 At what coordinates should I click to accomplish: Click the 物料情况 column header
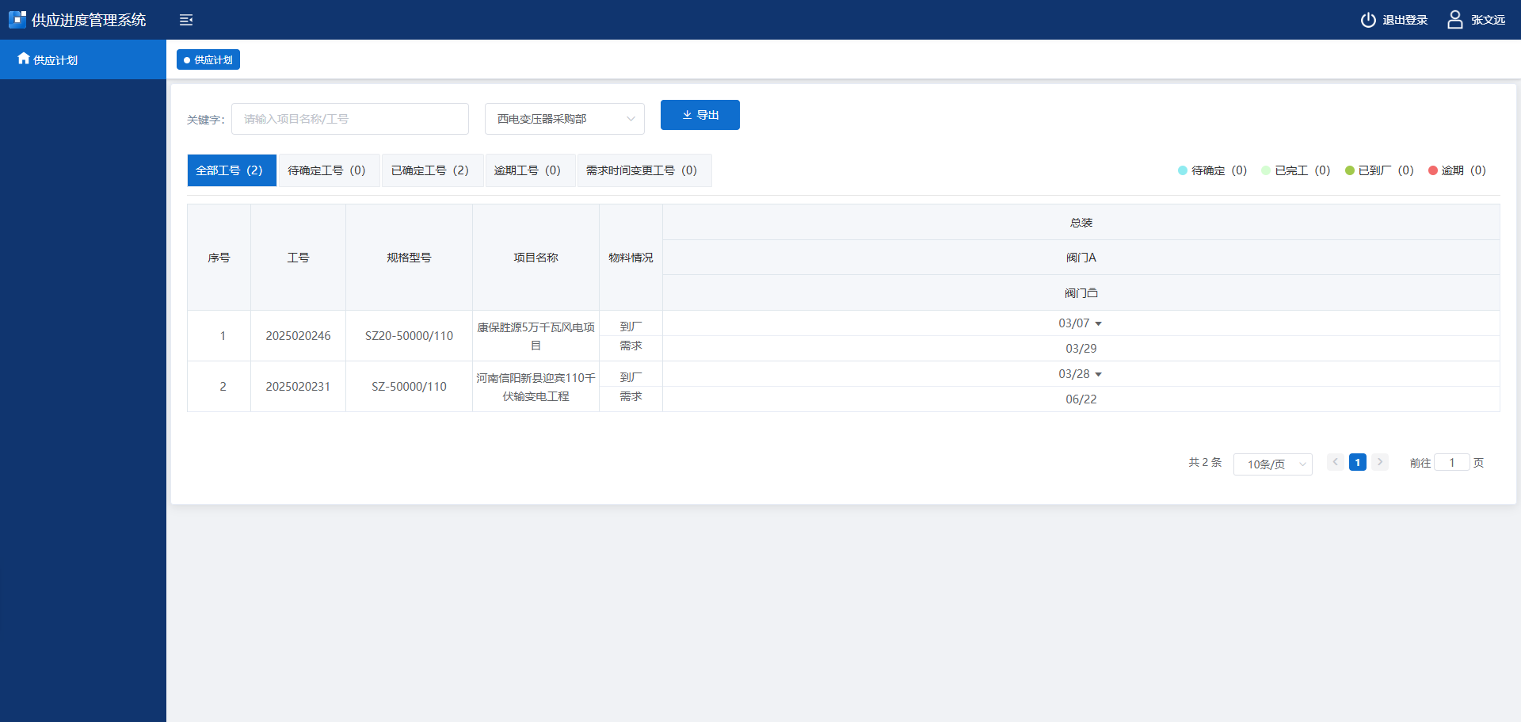tap(631, 258)
